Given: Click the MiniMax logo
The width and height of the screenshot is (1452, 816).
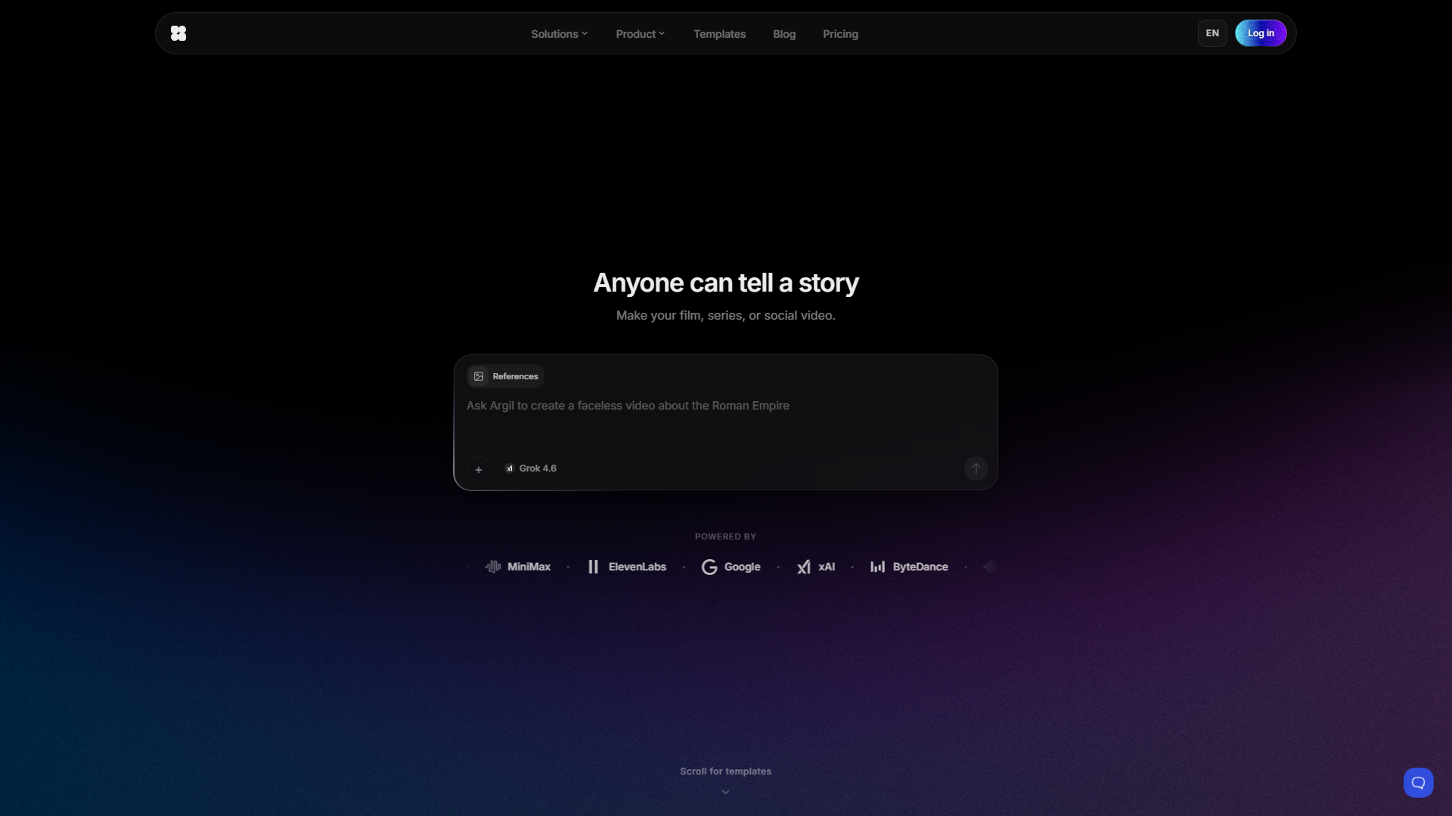Looking at the screenshot, I should pyautogui.click(x=518, y=567).
